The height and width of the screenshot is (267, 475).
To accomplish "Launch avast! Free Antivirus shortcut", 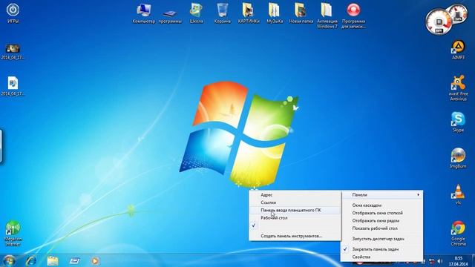I will [x=458, y=88].
